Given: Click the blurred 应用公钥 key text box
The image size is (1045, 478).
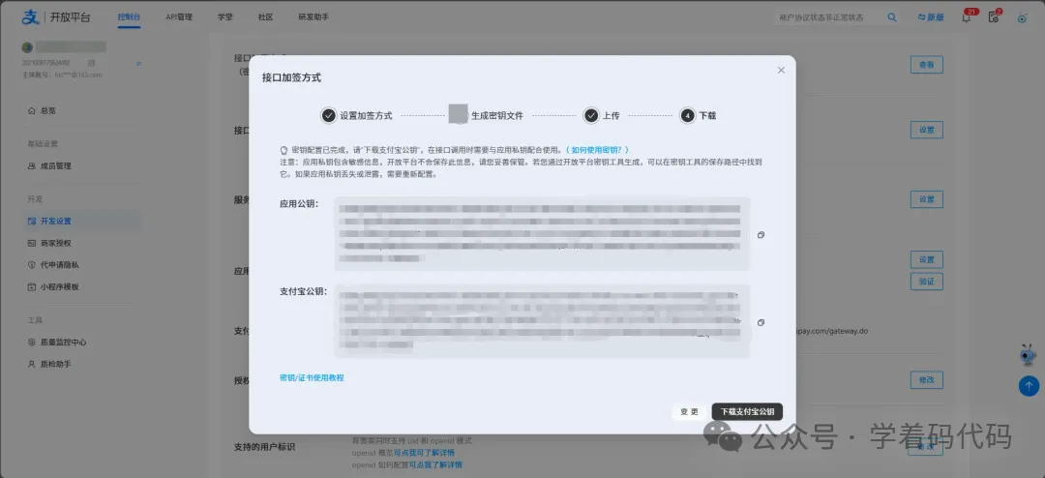Looking at the screenshot, I should 542,234.
